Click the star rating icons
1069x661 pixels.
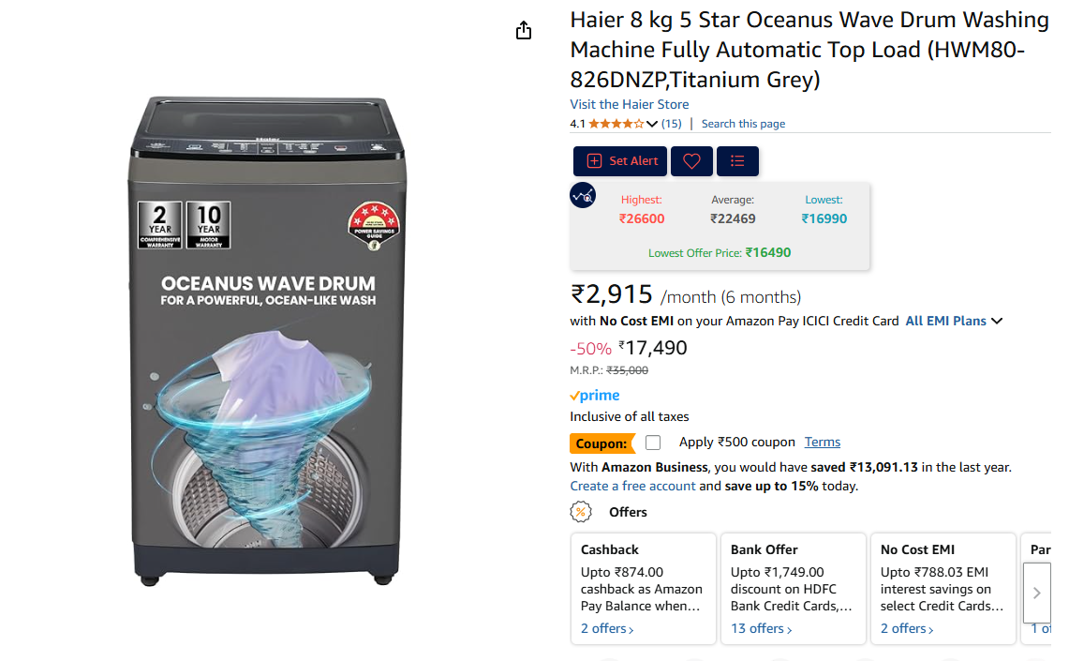click(x=616, y=124)
